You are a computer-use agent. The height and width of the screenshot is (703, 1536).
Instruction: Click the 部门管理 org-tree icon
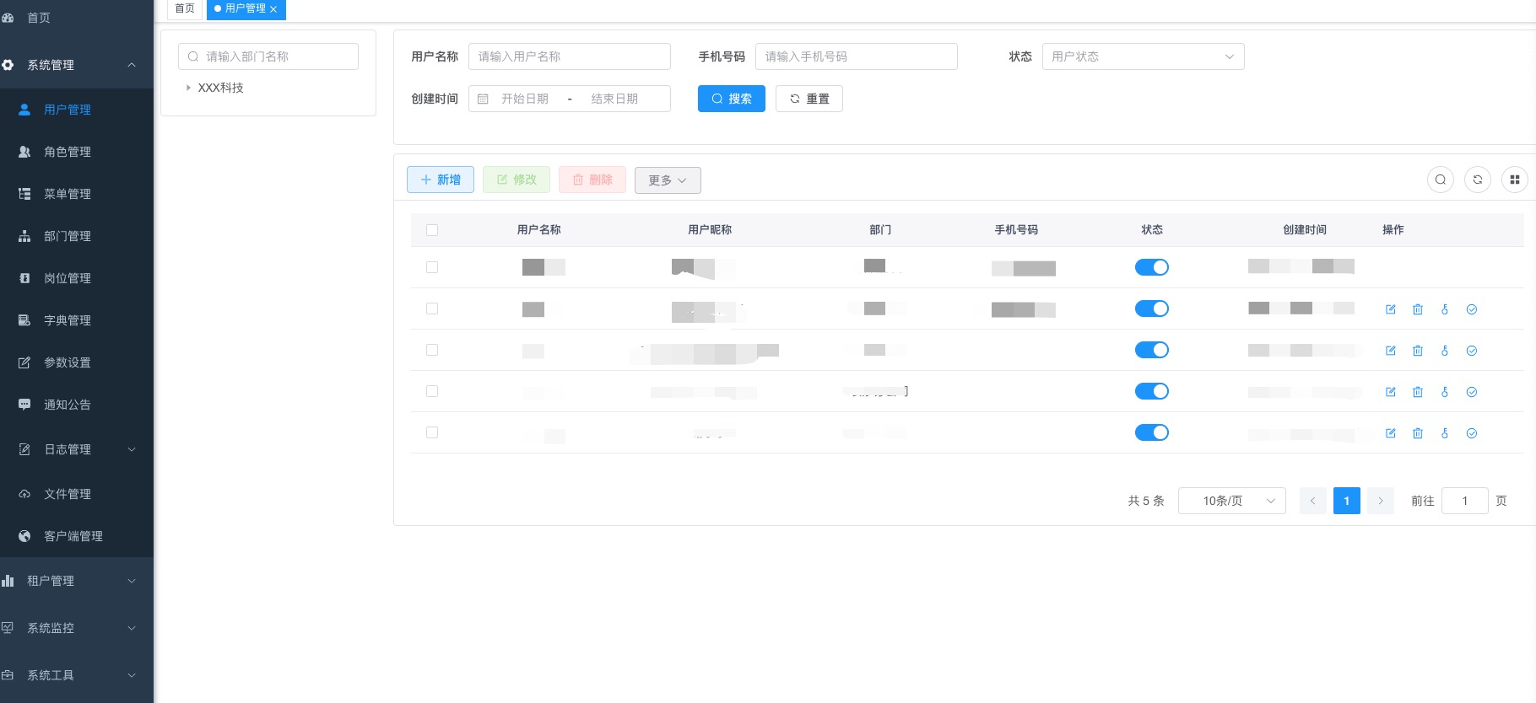(x=24, y=236)
